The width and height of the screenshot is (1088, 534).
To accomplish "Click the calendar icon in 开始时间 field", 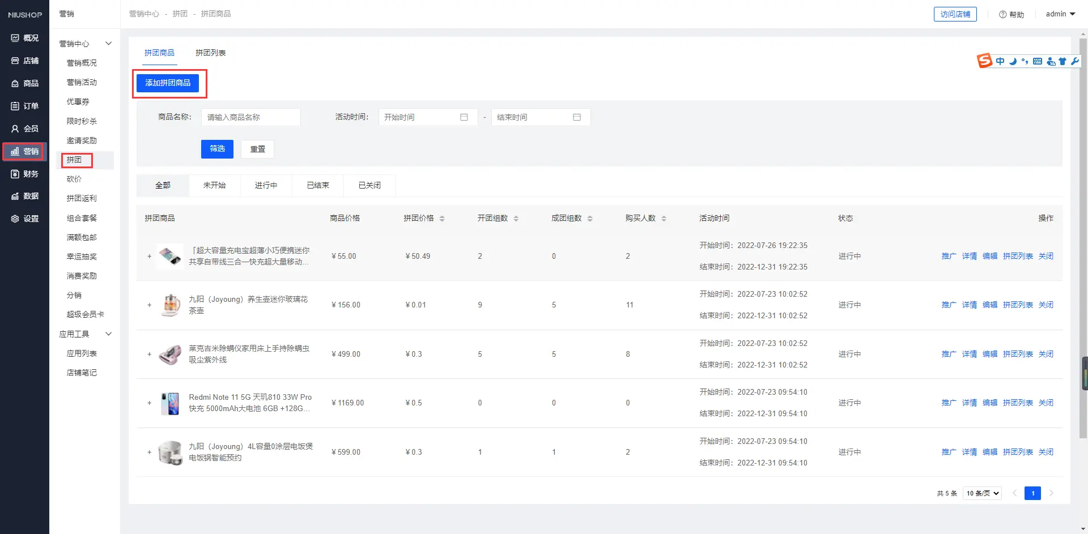I will (x=464, y=117).
